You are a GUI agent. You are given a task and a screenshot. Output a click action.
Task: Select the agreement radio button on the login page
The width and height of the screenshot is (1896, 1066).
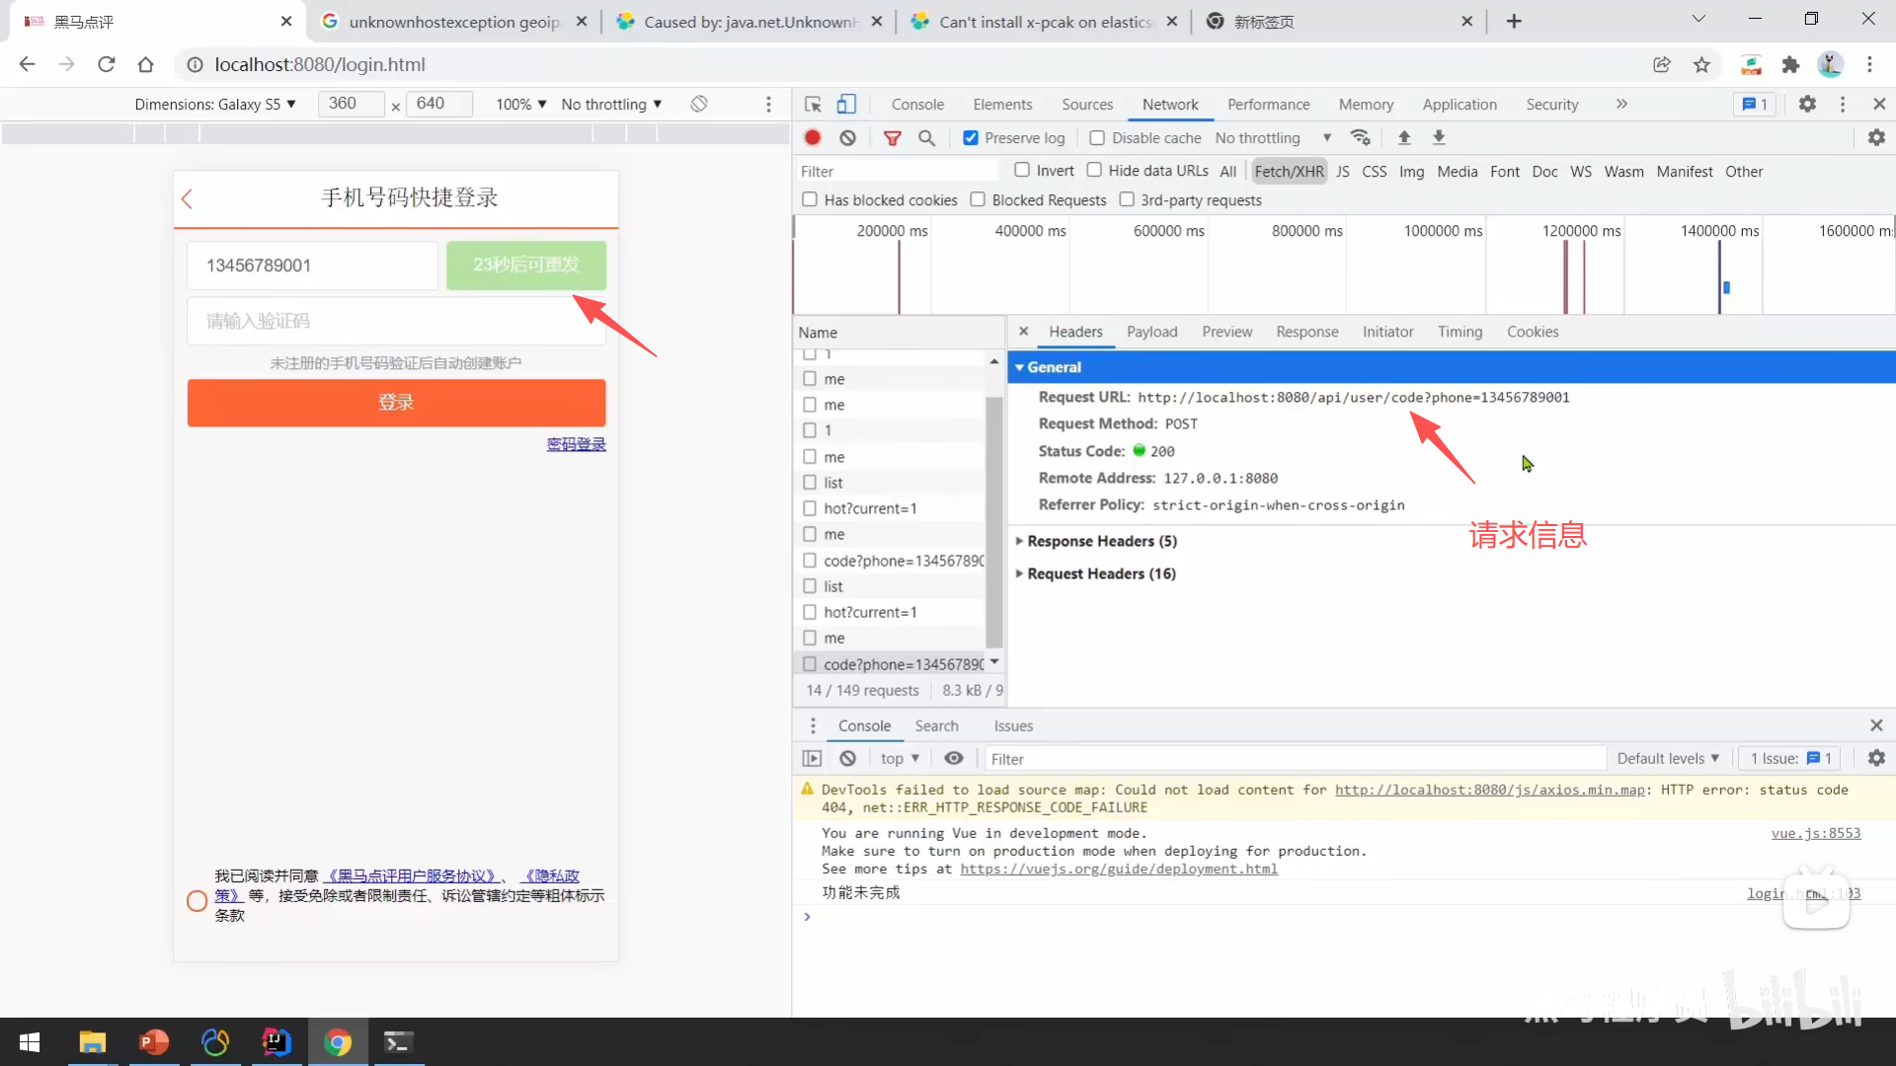[x=197, y=900]
